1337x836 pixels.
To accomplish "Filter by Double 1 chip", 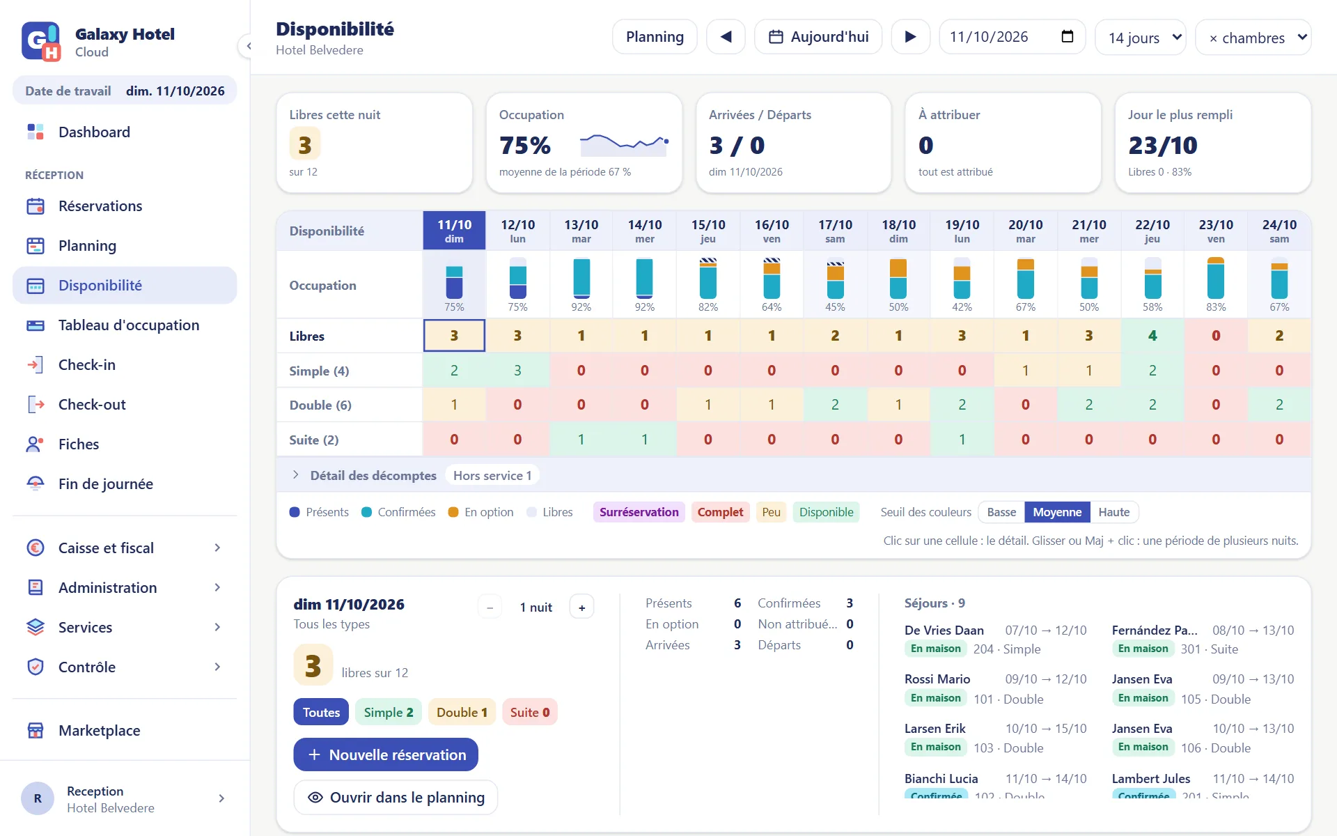I will click(462, 712).
